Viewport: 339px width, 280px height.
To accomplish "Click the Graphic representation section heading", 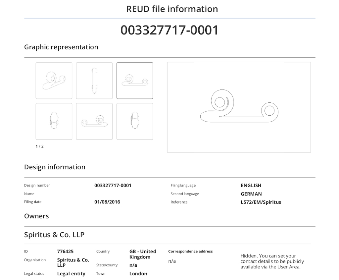I will (61, 47).
